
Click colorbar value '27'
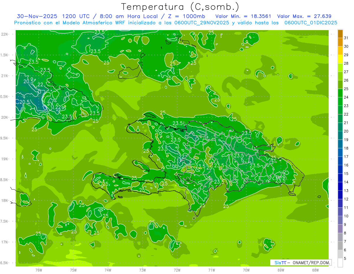(346, 72)
